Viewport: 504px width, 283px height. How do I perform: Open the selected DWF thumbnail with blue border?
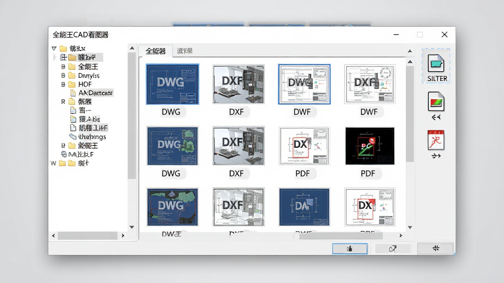point(304,84)
